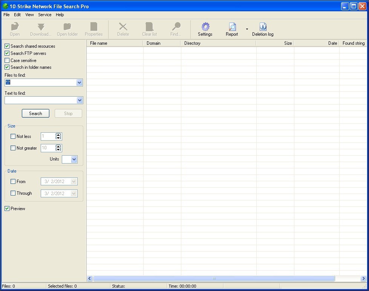Click the Open toolbar icon
Image resolution: width=369 pixels, height=291 pixels.
pyautogui.click(x=15, y=27)
